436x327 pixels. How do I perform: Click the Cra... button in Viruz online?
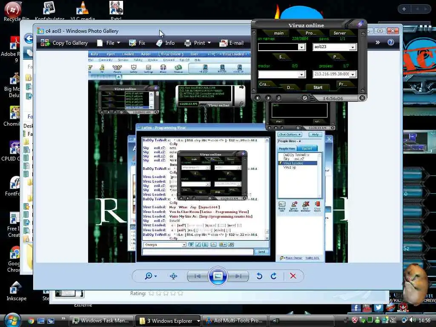pos(264,84)
